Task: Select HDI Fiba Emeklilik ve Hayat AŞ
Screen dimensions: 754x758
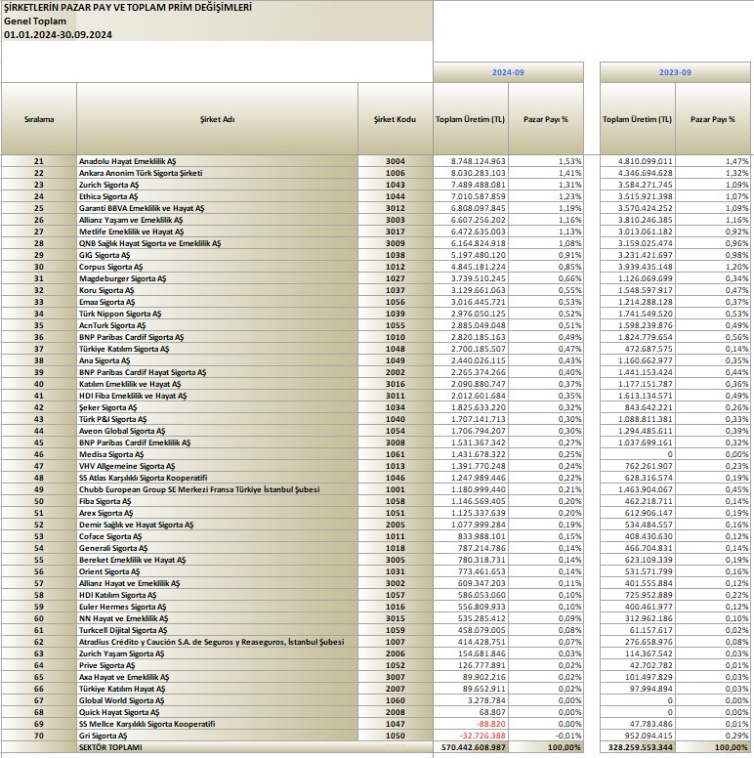Action: tap(217, 396)
